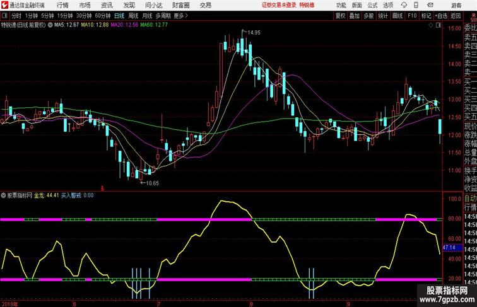
Task: Open the 版面 menu
Action: click(356, 5)
